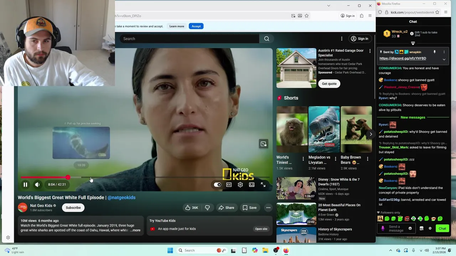The image size is (456, 256).
Task: Show hidden system tray icons
Action: click(x=390, y=250)
